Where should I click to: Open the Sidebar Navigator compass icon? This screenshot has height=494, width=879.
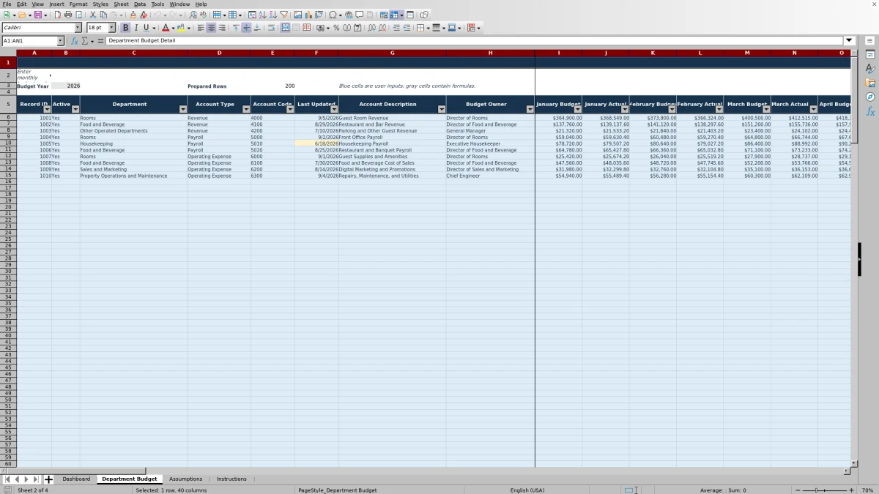point(870,97)
